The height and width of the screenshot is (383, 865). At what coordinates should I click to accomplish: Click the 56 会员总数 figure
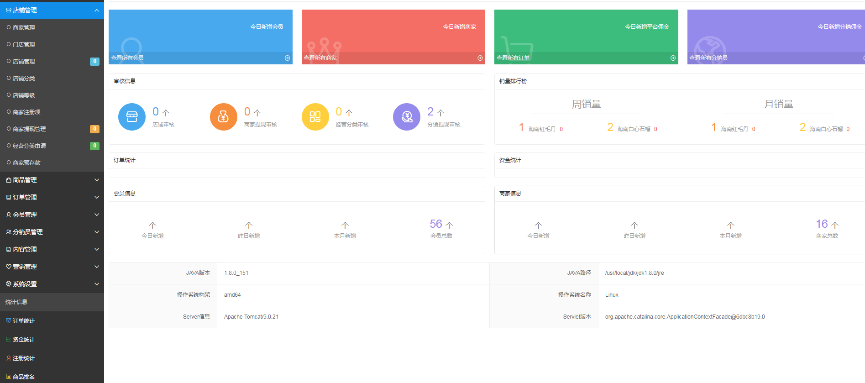pos(436,224)
